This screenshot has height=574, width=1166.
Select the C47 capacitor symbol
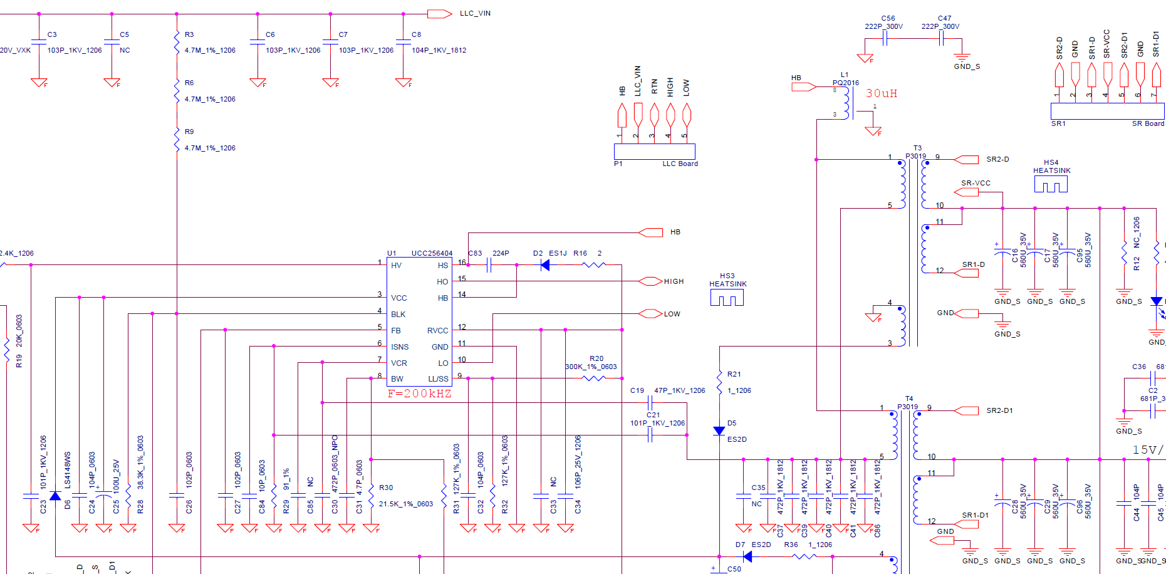tap(942, 39)
